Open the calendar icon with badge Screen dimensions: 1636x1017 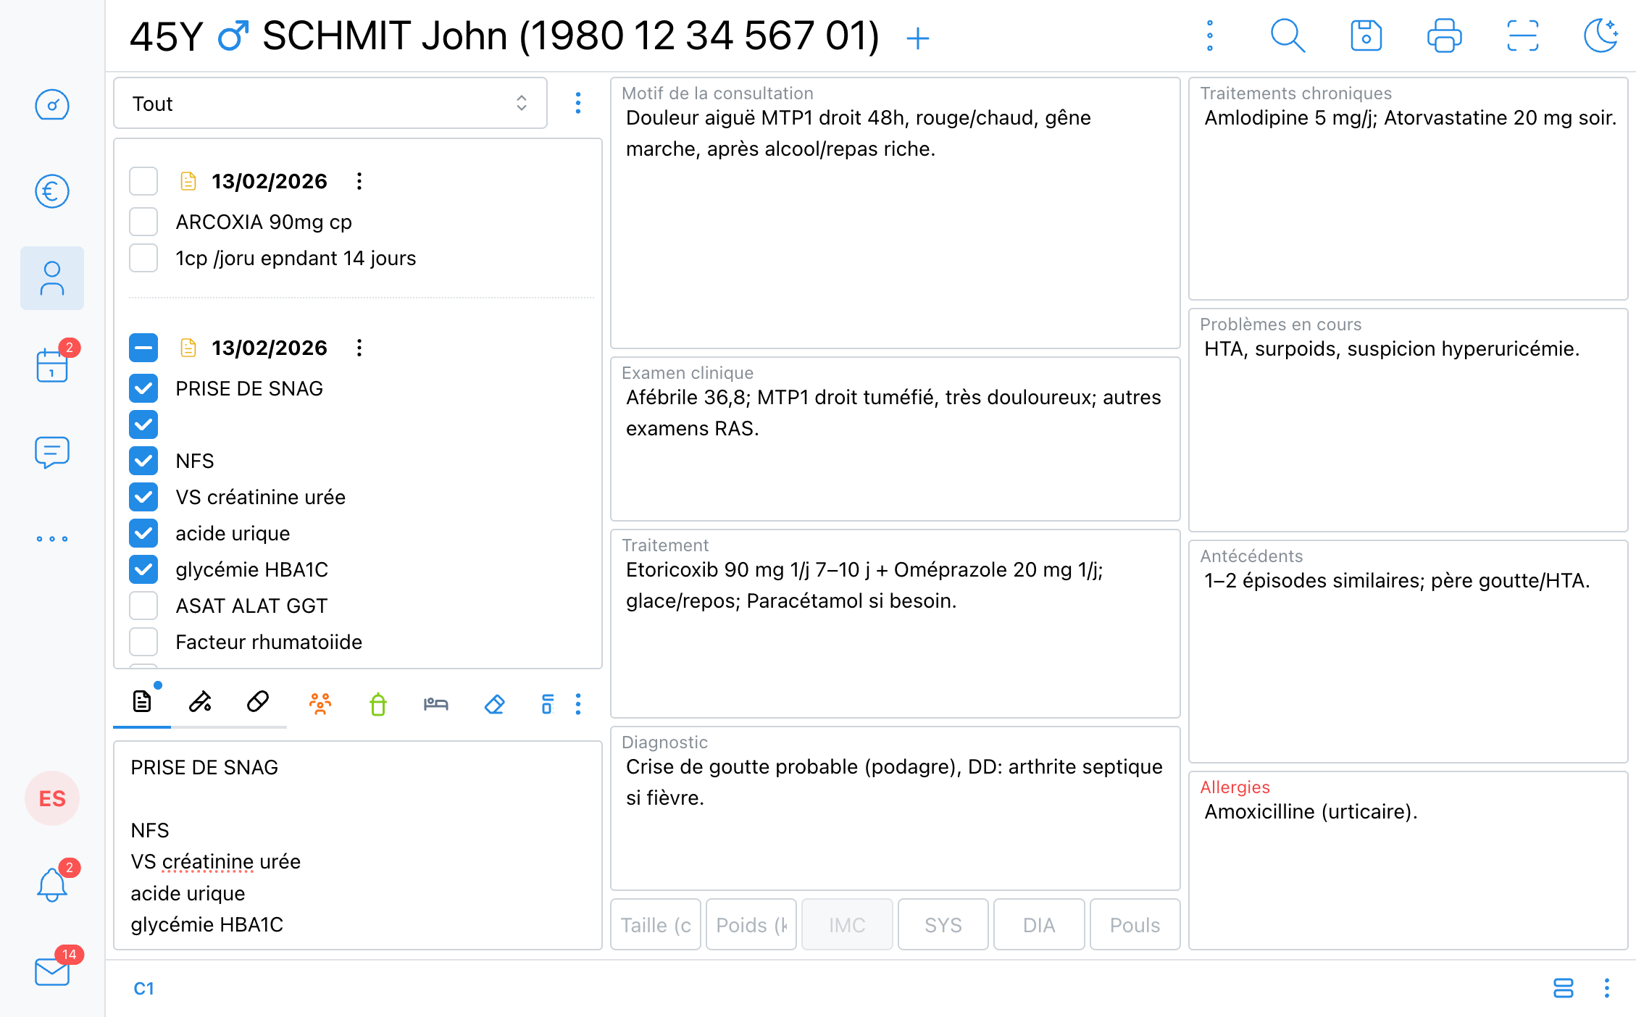52,364
